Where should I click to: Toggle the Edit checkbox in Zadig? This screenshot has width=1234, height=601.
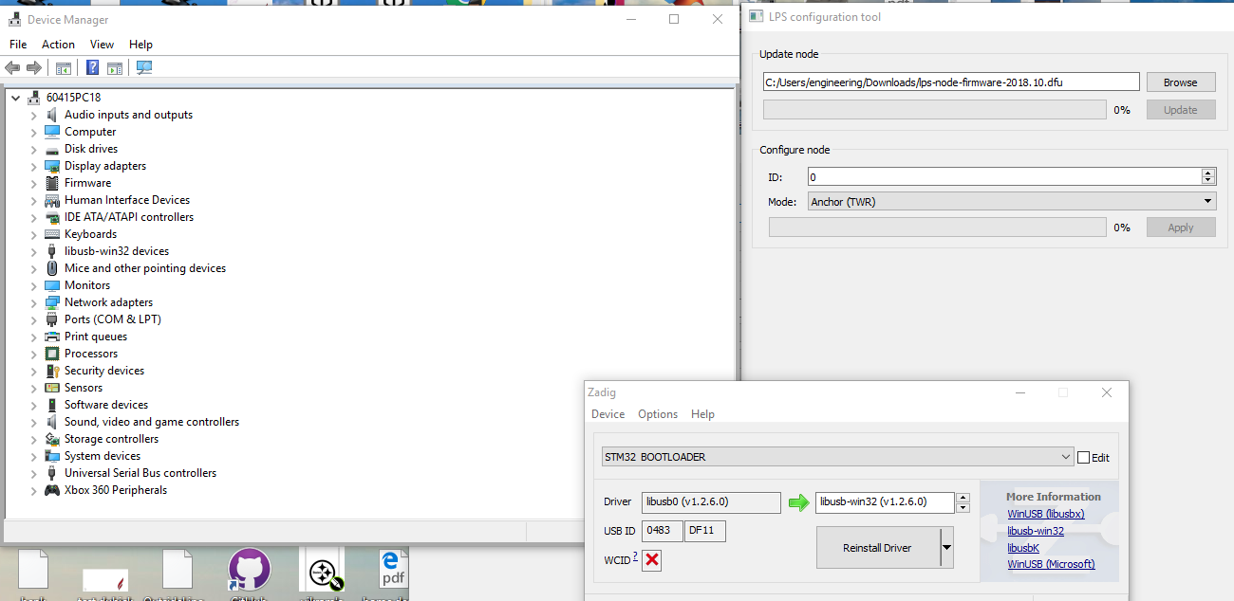click(1083, 458)
